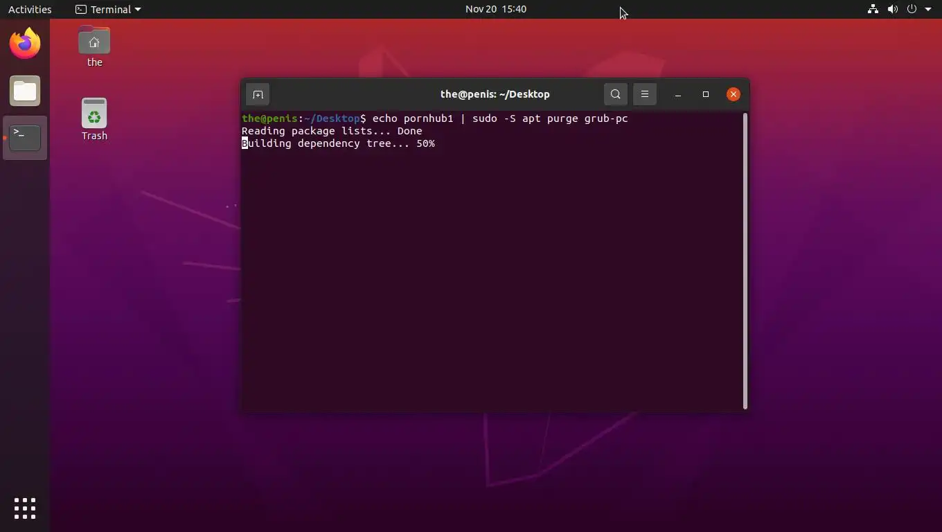The image size is (942, 532).
Task: Click the volume icon
Action: pyautogui.click(x=892, y=9)
